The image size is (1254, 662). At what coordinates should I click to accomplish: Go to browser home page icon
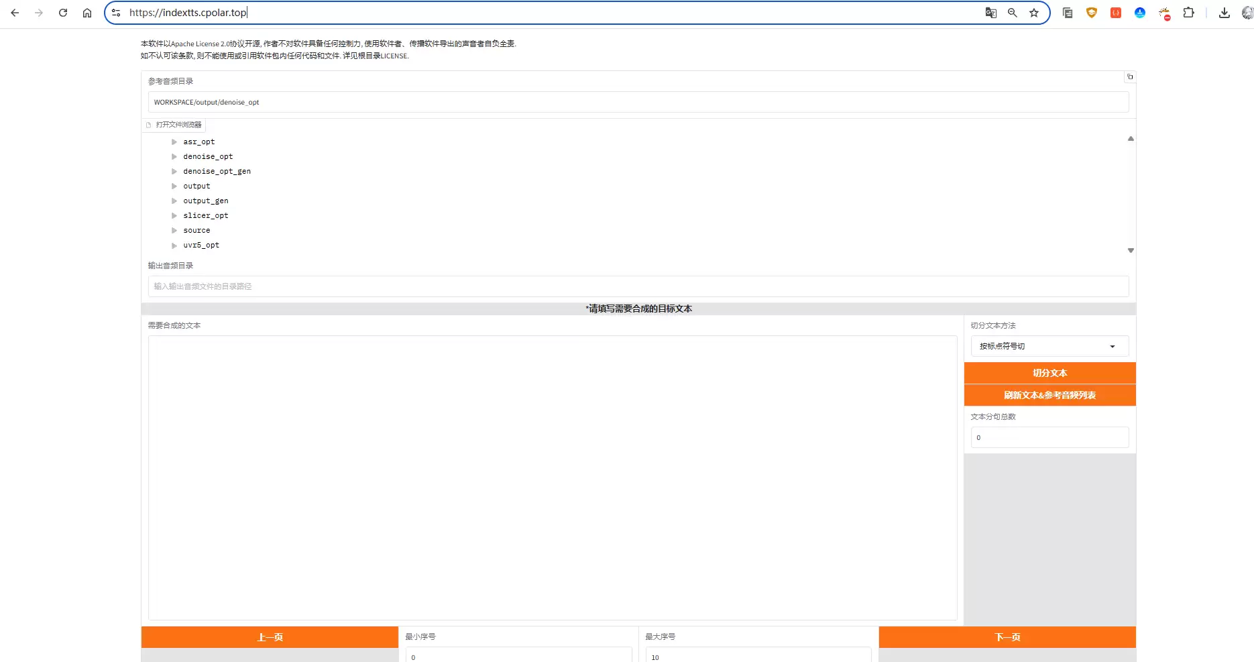click(x=87, y=13)
